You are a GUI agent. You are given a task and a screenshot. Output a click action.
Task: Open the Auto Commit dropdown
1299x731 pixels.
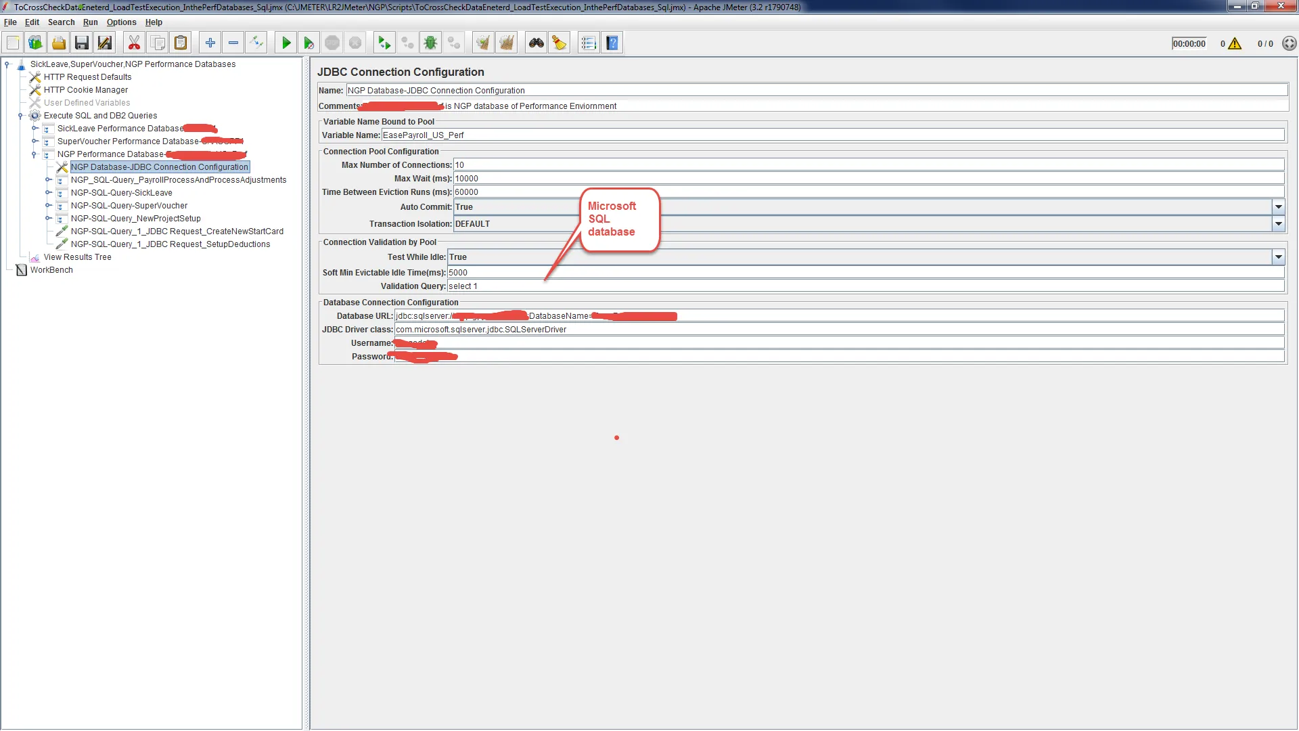click(x=1278, y=207)
